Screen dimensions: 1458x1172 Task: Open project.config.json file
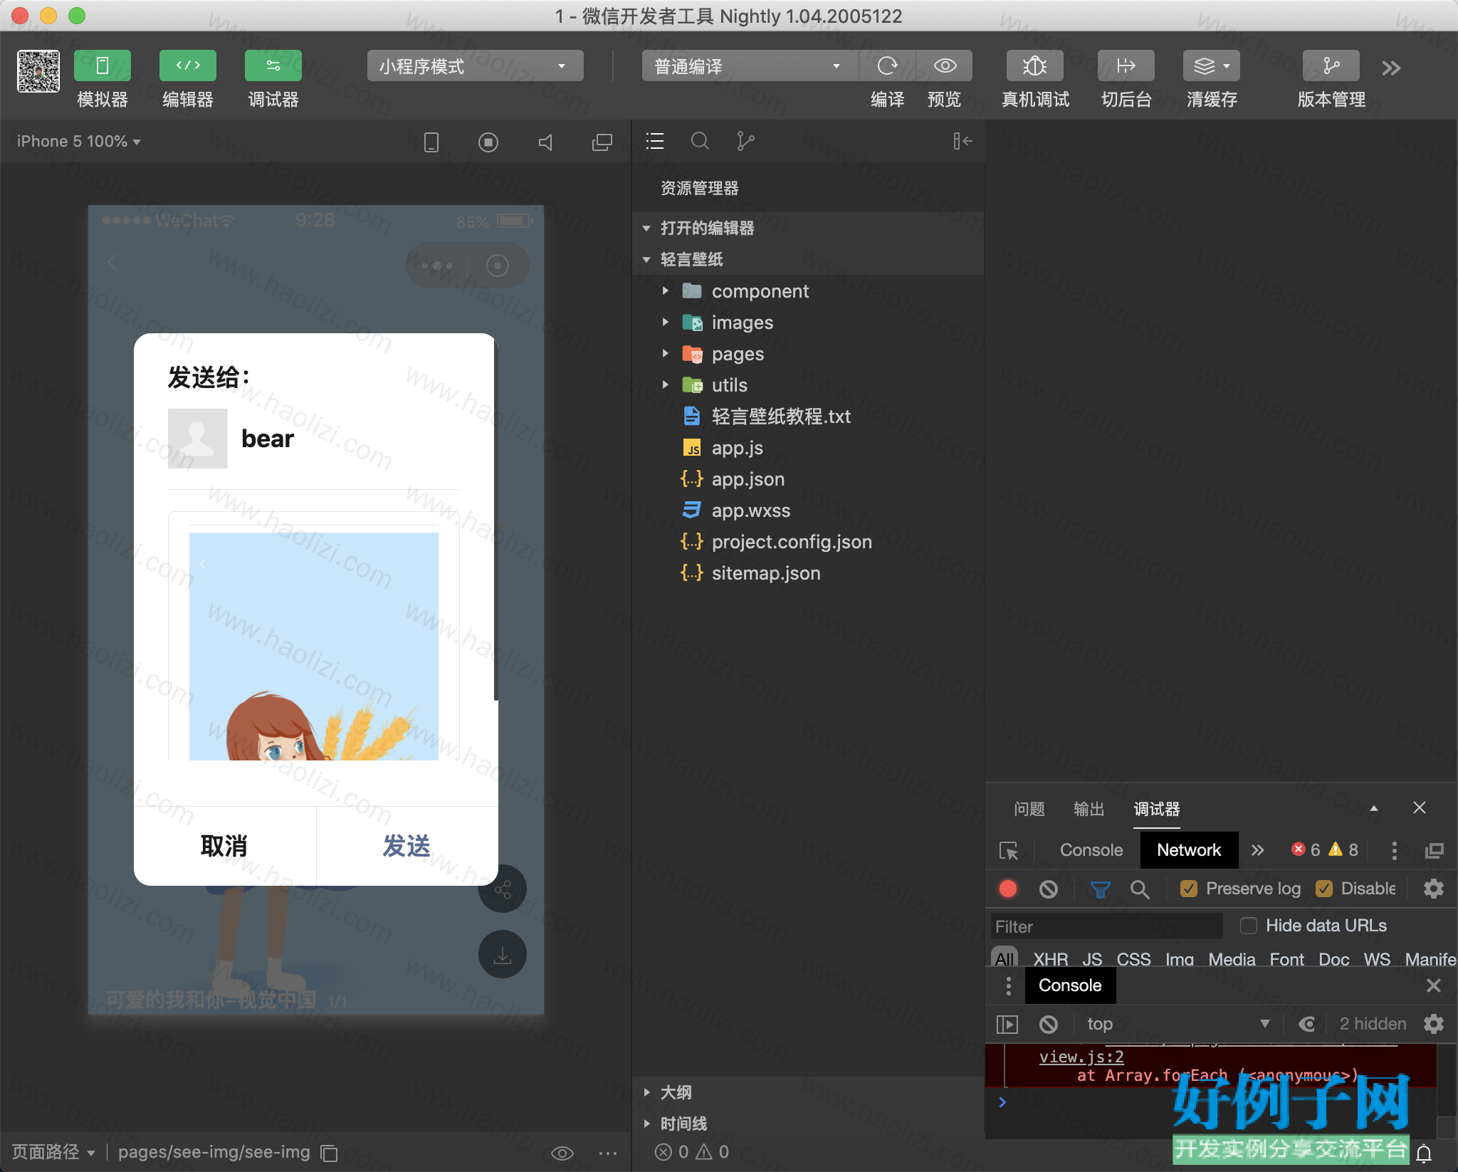pyautogui.click(x=808, y=542)
